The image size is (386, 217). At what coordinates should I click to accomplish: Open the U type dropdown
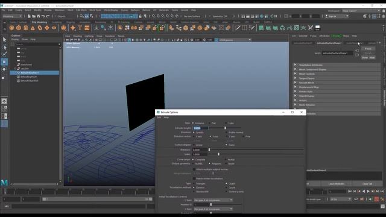click(213, 200)
